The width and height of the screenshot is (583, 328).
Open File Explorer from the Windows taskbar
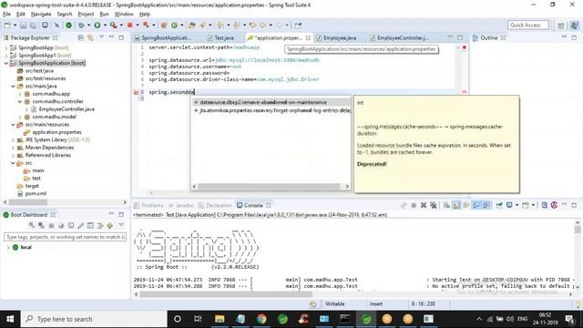(220, 319)
